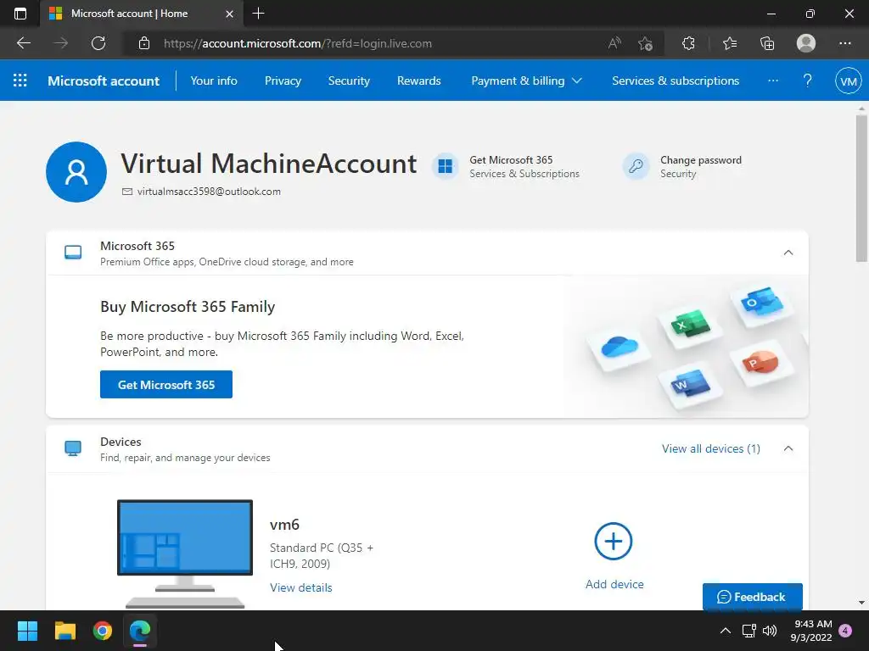Open the VM account manager avatar
This screenshot has height=651, width=869.
[x=849, y=81]
